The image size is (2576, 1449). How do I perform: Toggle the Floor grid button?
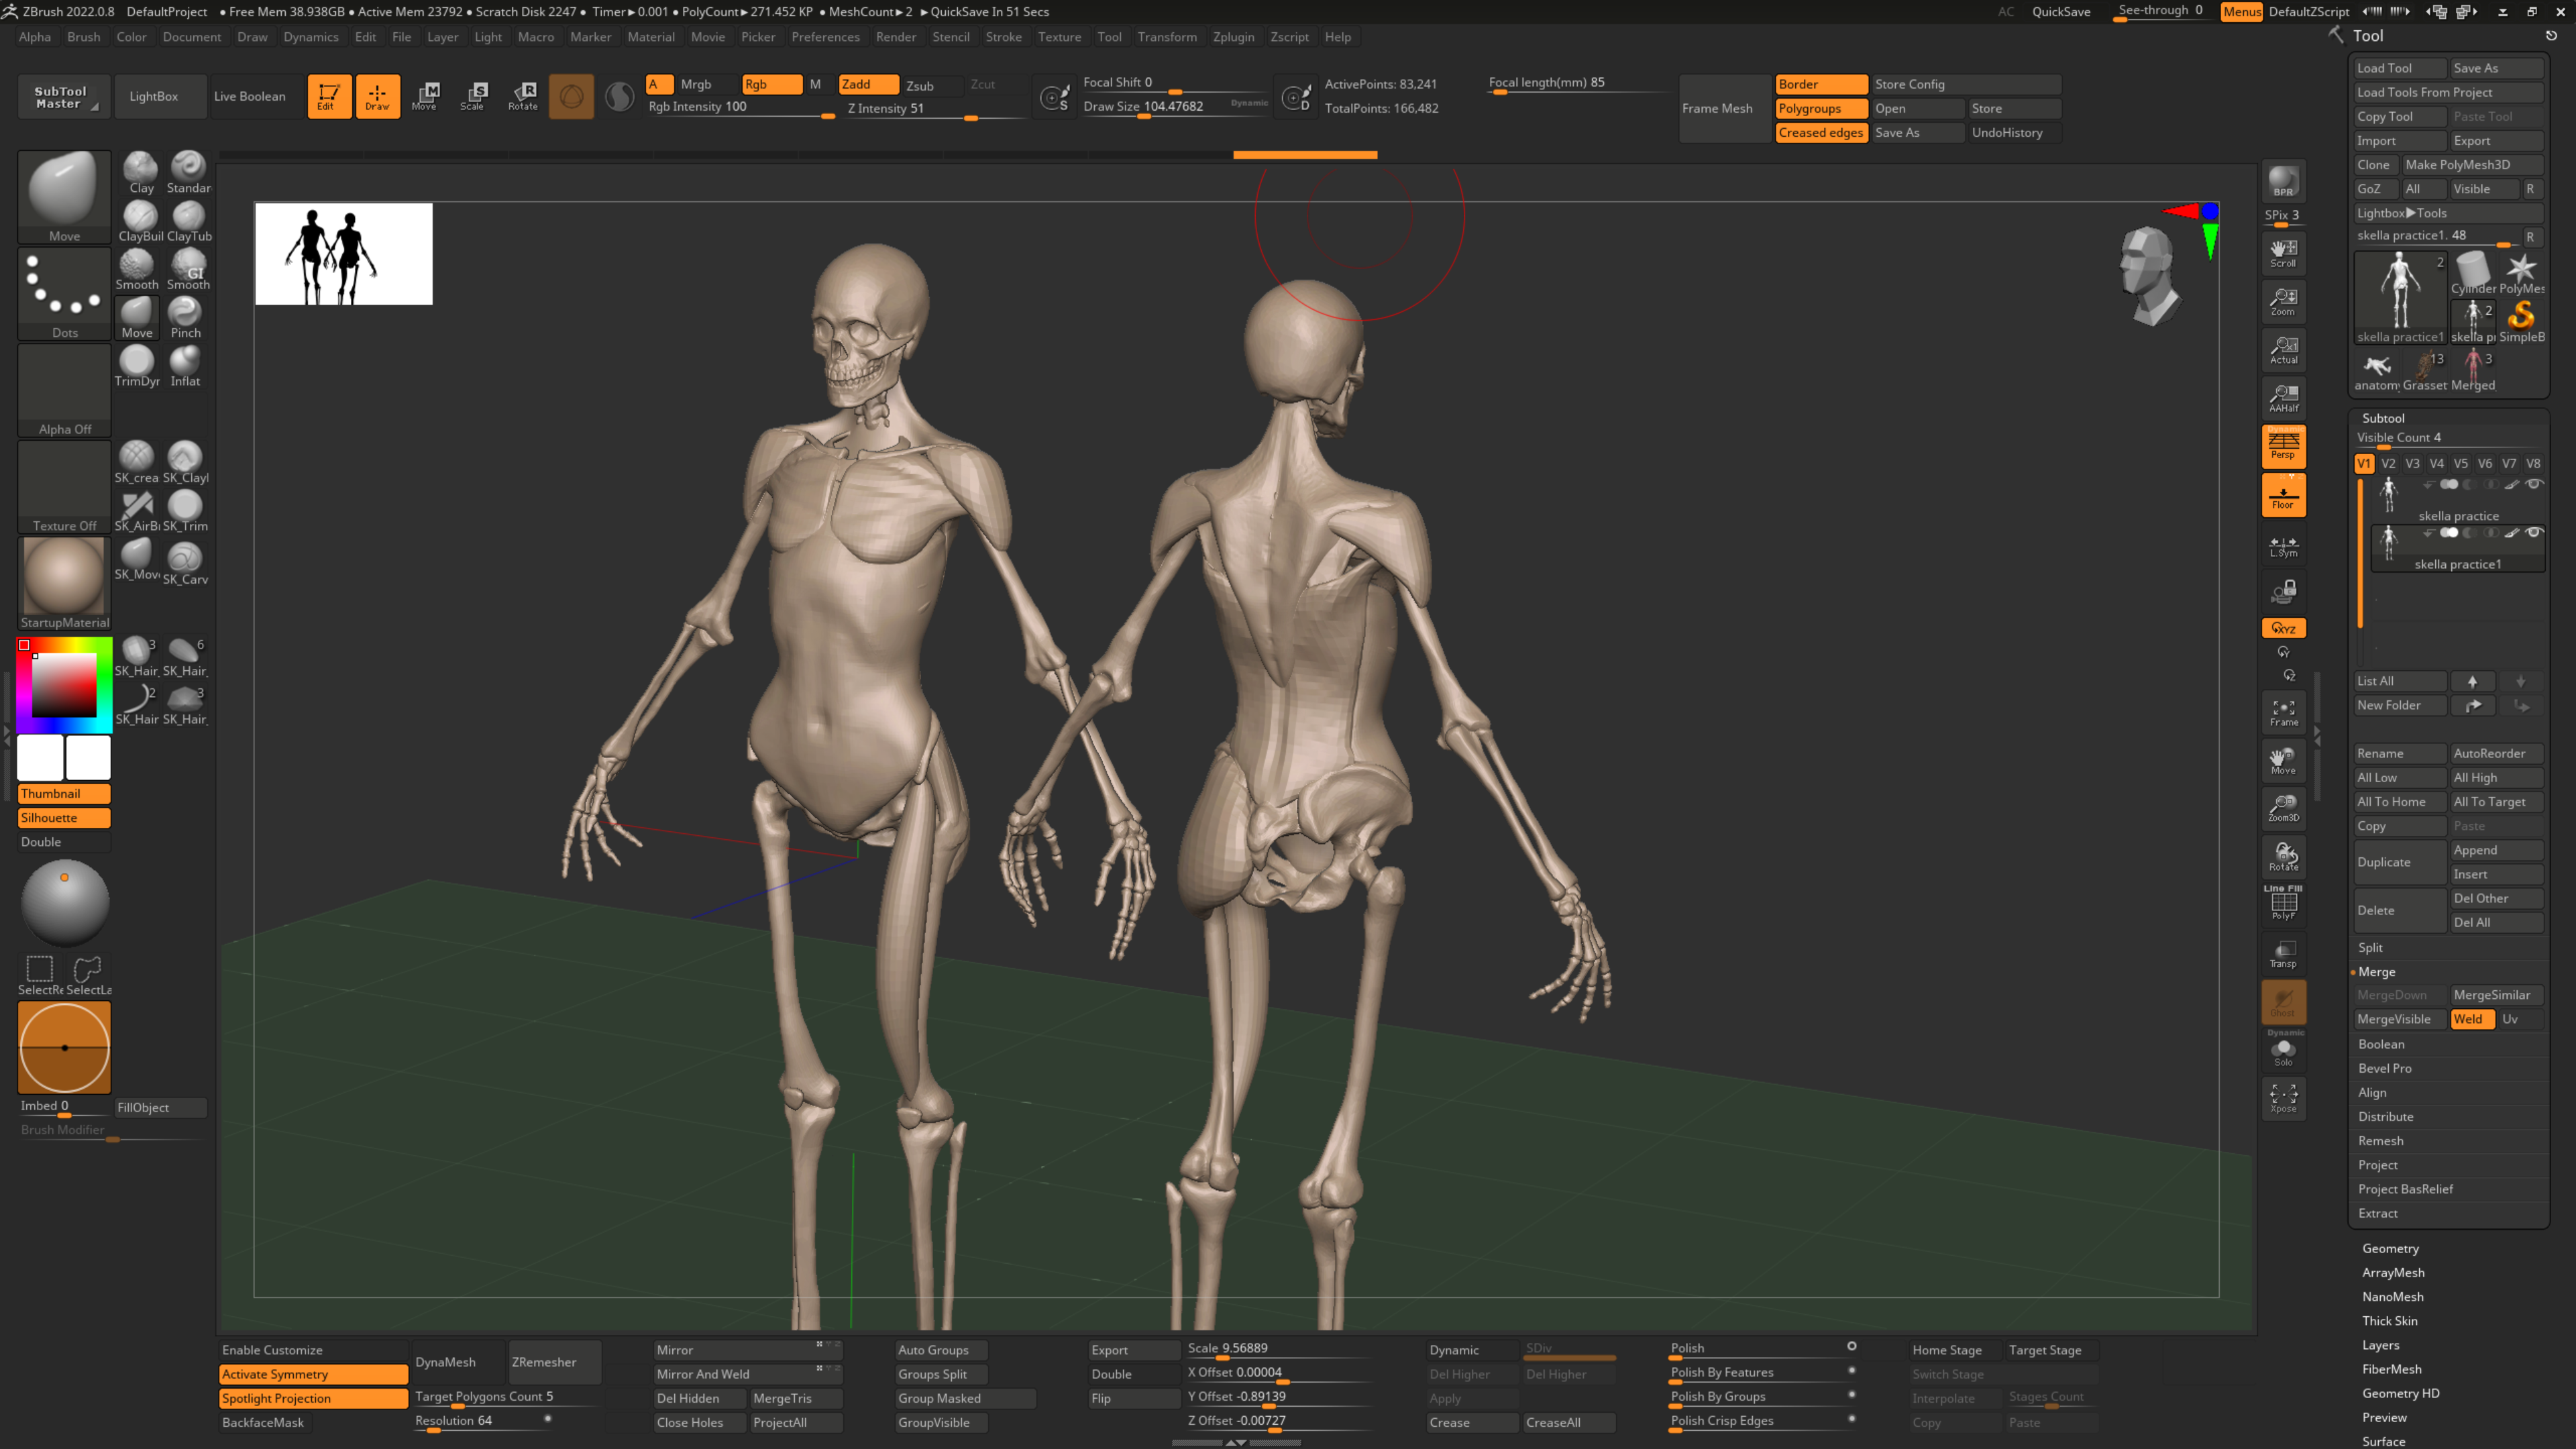(2284, 495)
